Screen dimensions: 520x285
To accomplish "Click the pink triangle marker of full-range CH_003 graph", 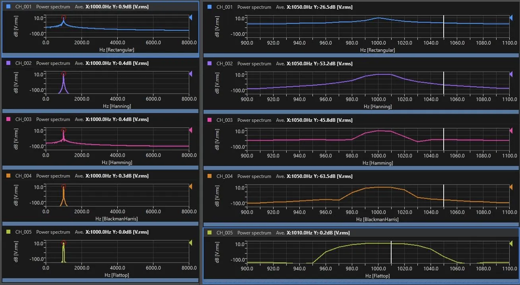I will (x=190, y=130).
